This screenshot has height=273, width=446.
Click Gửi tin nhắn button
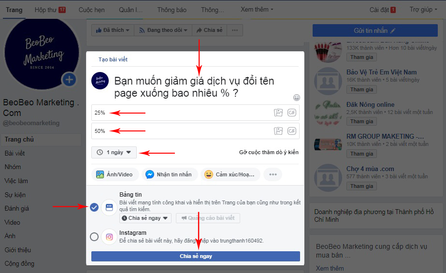click(x=375, y=30)
